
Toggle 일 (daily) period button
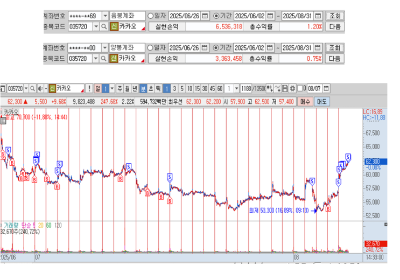click(97, 88)
